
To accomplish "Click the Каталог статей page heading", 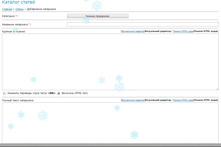I will point(19,2).
